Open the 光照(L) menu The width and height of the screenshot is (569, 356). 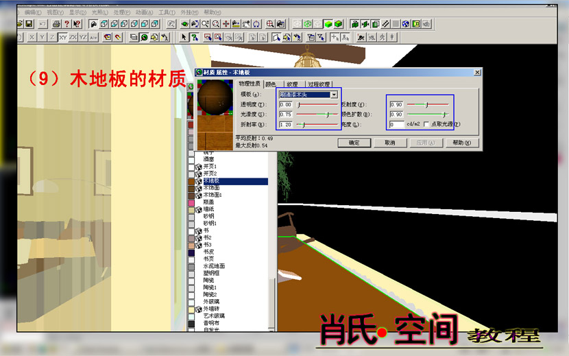click(100, 12)
